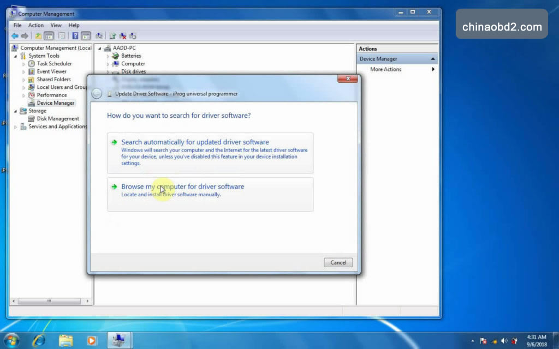Click the left arrow of the tree scrollbar

(x=14, y=301)
